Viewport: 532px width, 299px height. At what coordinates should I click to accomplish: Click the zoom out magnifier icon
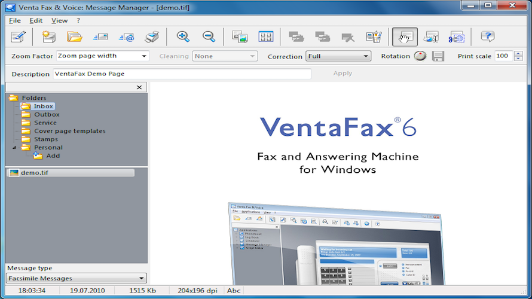[209, 36]
